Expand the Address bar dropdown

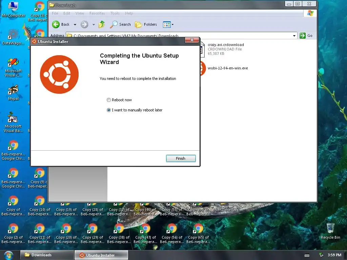click(294, 36)
